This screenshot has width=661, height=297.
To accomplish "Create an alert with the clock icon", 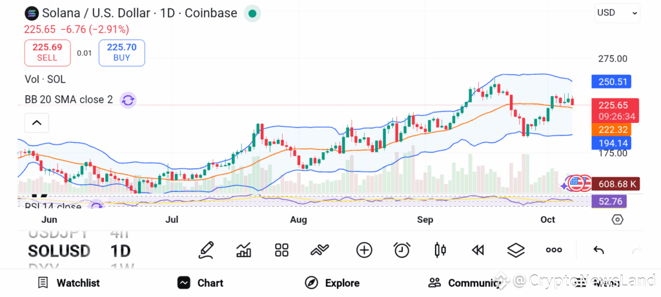I will pyautogui.click(x=402, y=250).
